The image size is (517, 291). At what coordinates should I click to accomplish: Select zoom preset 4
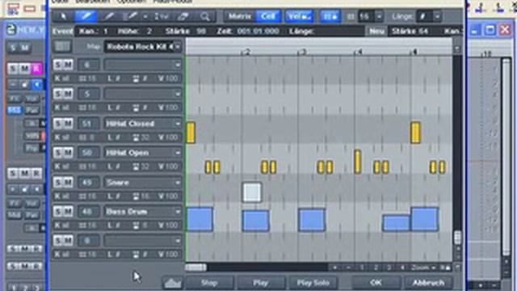(x=402, y=268)
